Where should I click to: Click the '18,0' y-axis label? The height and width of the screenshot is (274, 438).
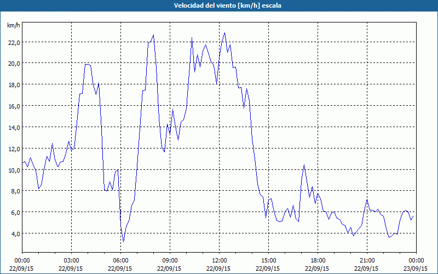pos(14,85)
